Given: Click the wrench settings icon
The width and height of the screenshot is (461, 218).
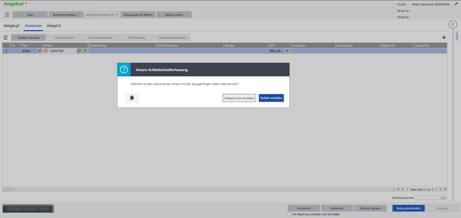Looking at the screenshot, I should [456, 4].
